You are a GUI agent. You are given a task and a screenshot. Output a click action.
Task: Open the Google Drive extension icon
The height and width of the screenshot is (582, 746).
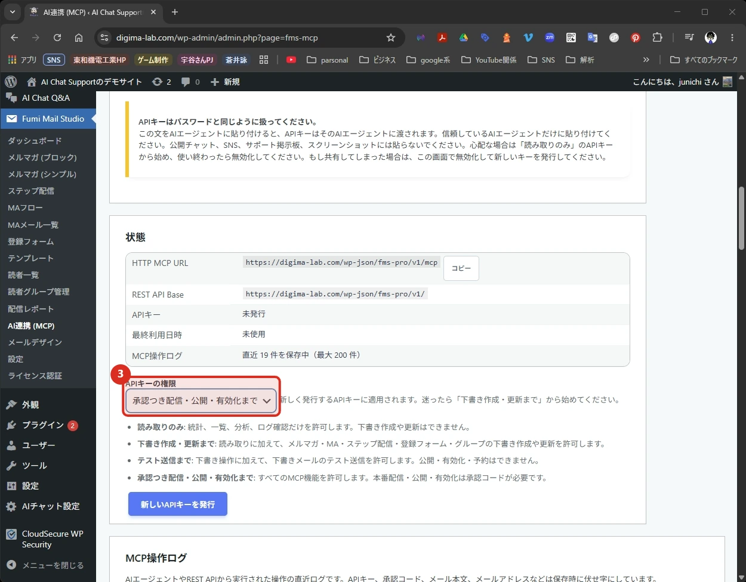click(464, 38)
